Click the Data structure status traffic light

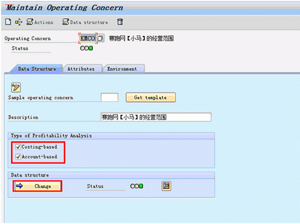pyautogui.click(x=136, y=186)
